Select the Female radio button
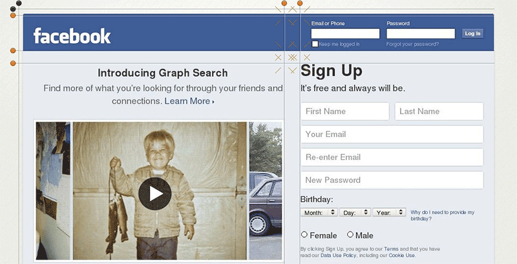517x264 pixels. click(x=304, y=234)
